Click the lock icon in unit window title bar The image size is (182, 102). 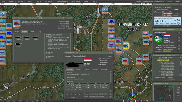point(63,18)
